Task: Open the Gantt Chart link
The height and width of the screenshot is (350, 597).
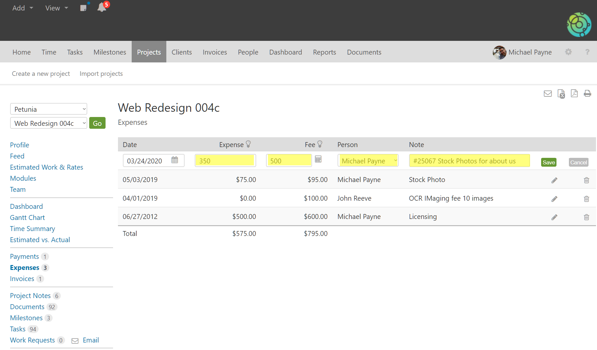Action: [27, 218]
